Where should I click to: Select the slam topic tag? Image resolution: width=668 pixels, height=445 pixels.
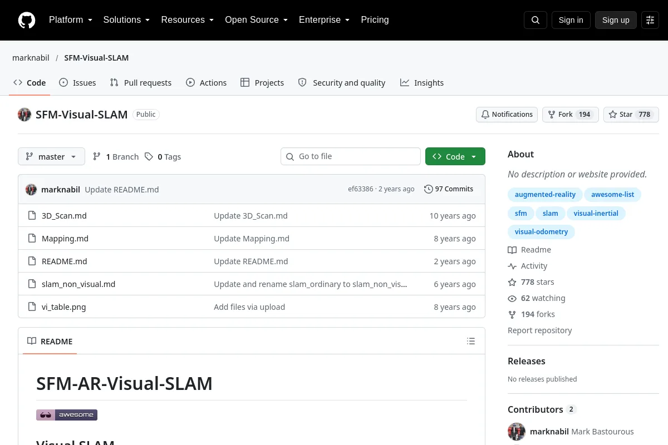pyautogui.click(x=550, y=213)
